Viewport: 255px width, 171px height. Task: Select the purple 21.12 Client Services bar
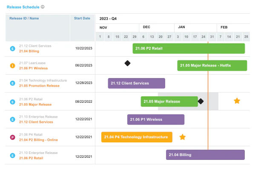tap(137, 83)
